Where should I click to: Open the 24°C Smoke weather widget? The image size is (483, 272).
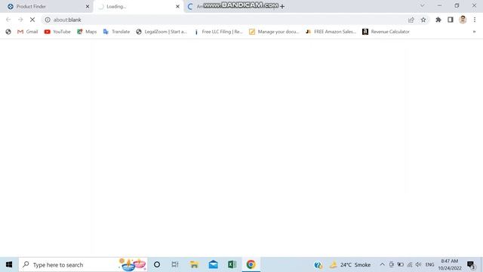[350, 264]
